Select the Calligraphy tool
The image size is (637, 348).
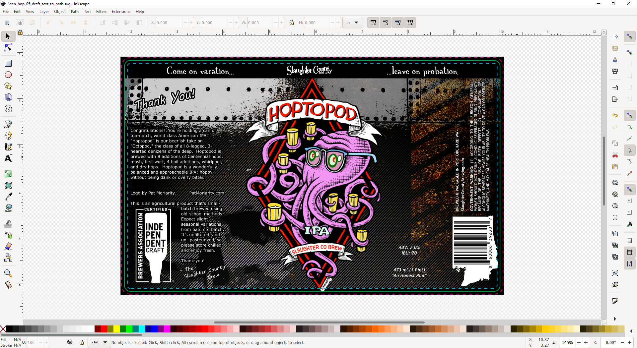tap(8, 147)
